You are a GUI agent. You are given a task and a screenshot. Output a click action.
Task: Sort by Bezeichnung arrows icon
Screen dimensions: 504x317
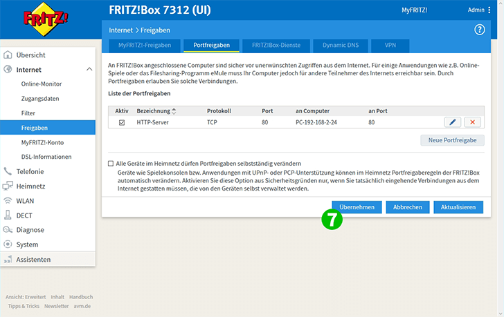174,111
